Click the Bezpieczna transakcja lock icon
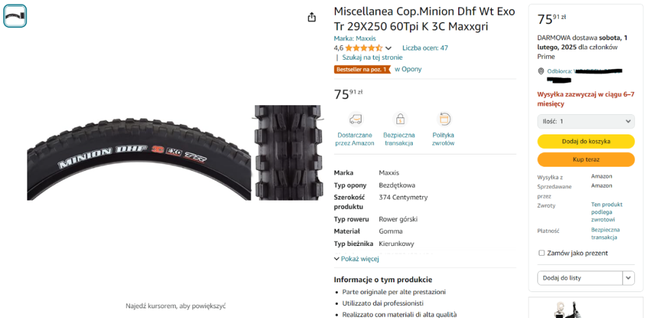Screen dimensions: 650x318 [400, 119]
